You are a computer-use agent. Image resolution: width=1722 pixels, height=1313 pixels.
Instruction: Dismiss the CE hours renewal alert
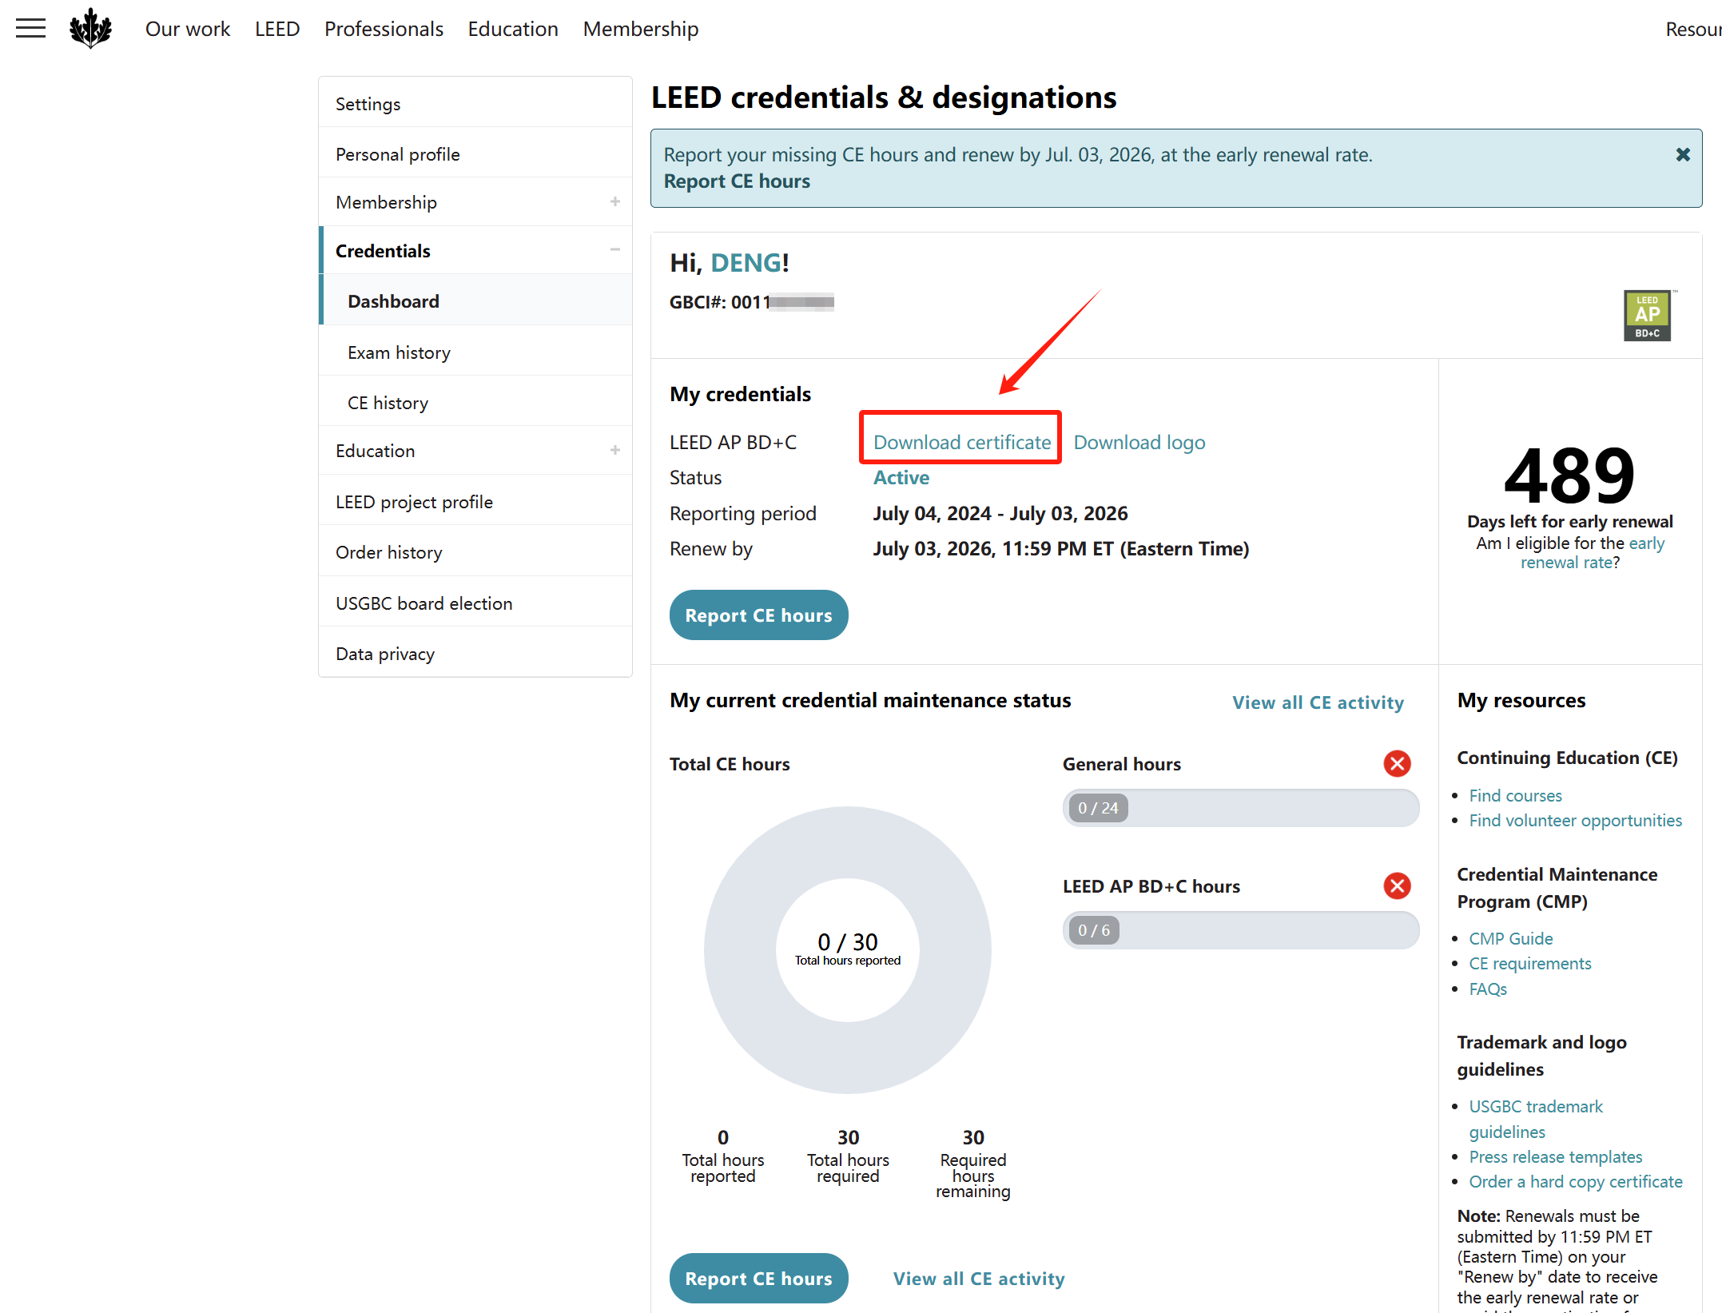pyautogui.click(x=1683, y=155)
